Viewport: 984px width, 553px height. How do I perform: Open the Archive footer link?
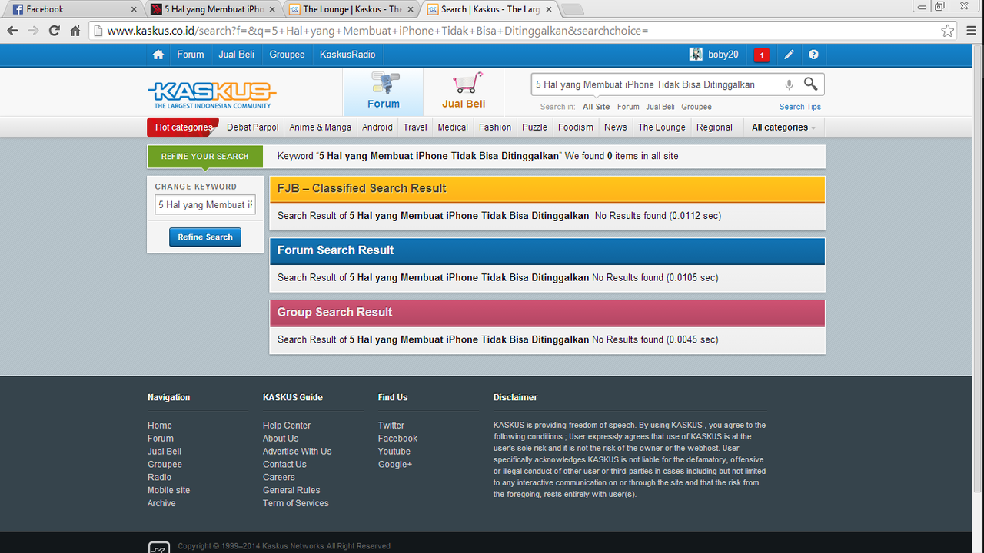point(161,503)
